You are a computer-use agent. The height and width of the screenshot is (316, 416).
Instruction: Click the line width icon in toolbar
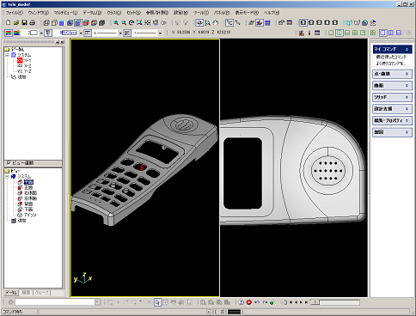point(127,33)
